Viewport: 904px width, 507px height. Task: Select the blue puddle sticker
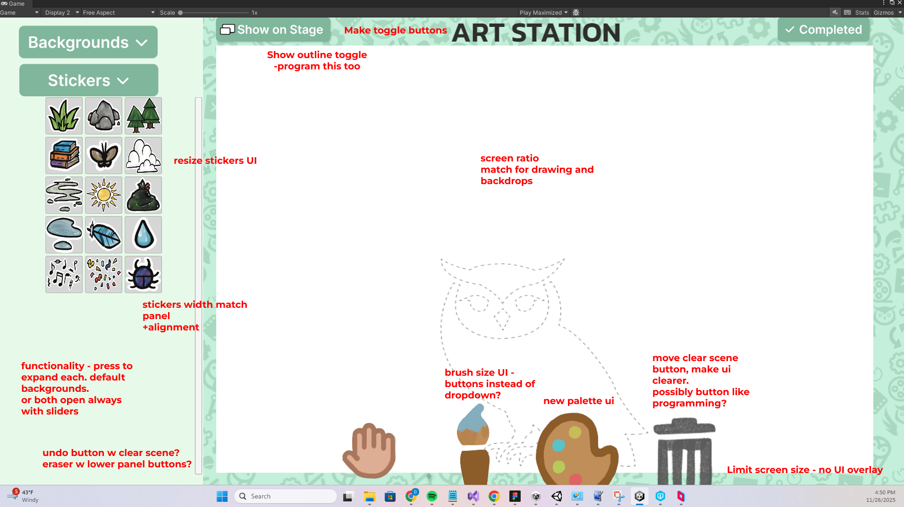pos(64,235)
